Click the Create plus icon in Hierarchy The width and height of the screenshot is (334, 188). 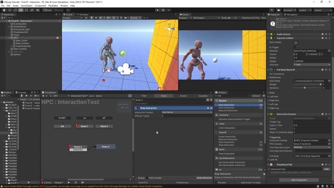2,18
